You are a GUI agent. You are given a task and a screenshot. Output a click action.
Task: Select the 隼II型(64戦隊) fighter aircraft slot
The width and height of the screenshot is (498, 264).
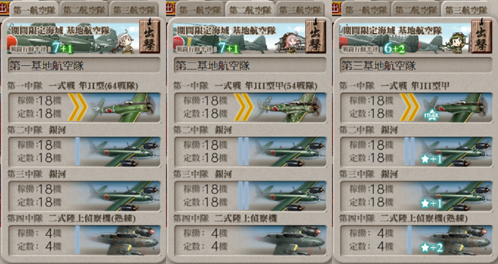point(84,108)
